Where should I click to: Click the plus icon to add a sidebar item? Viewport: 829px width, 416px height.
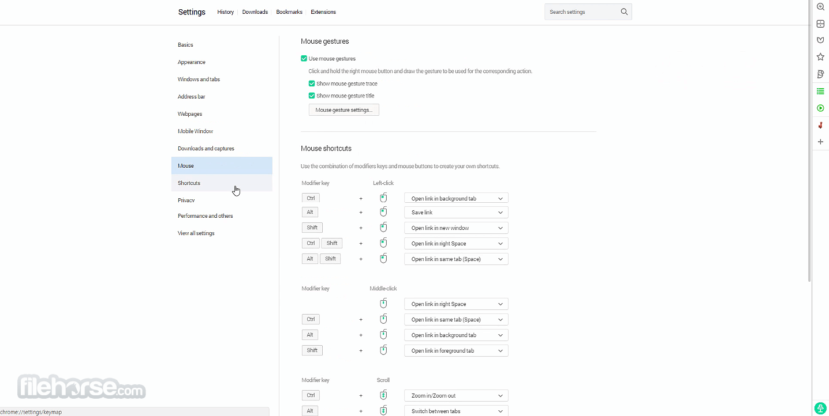tap(820, 142)
